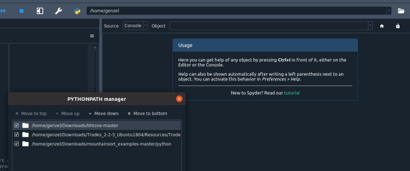Click Move to bottom button
Screen dimensions: 410x171
(147, 113)
